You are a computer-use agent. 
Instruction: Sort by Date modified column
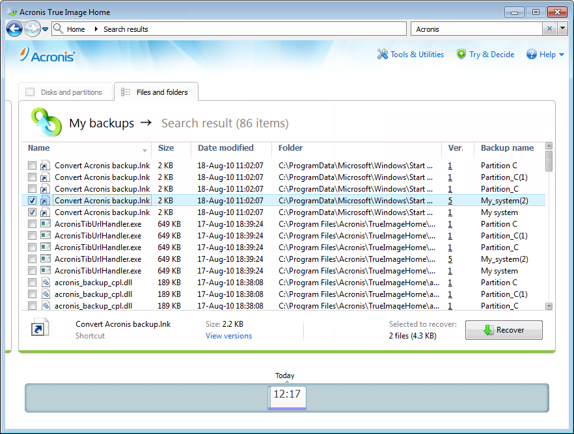point(225,148)
